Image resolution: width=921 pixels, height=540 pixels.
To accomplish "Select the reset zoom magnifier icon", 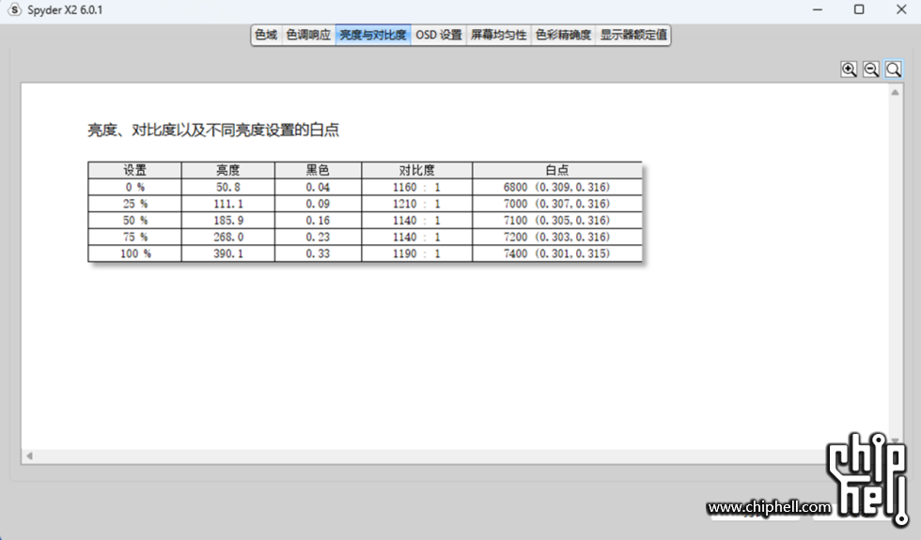I will click(x=893, y=69).
